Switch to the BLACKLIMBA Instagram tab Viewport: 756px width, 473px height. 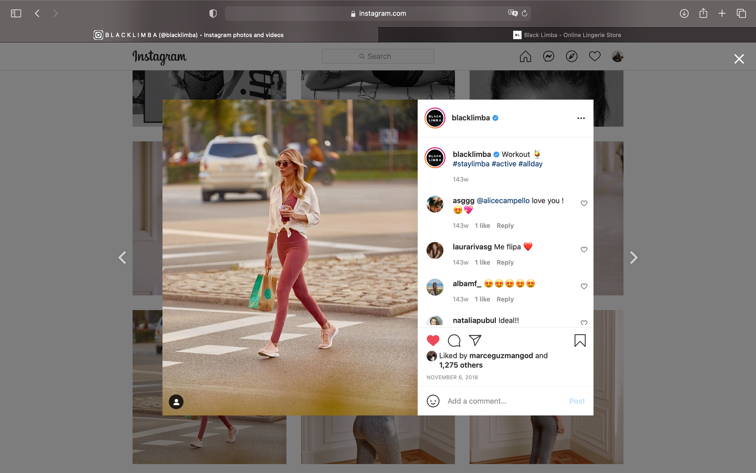189,35
